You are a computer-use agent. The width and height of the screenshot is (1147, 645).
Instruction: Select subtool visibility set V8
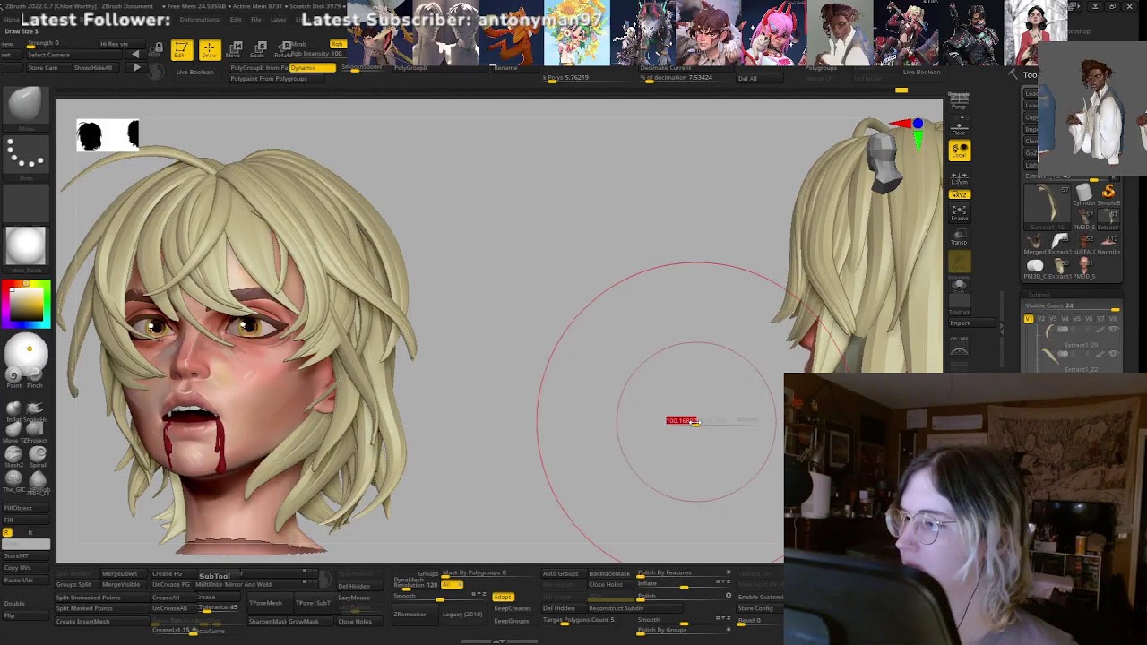coord(1114,319)
